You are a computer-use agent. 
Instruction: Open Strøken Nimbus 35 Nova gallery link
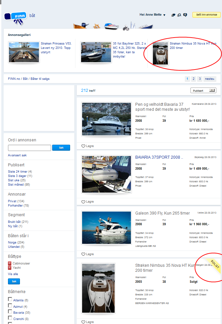[193, 46]
